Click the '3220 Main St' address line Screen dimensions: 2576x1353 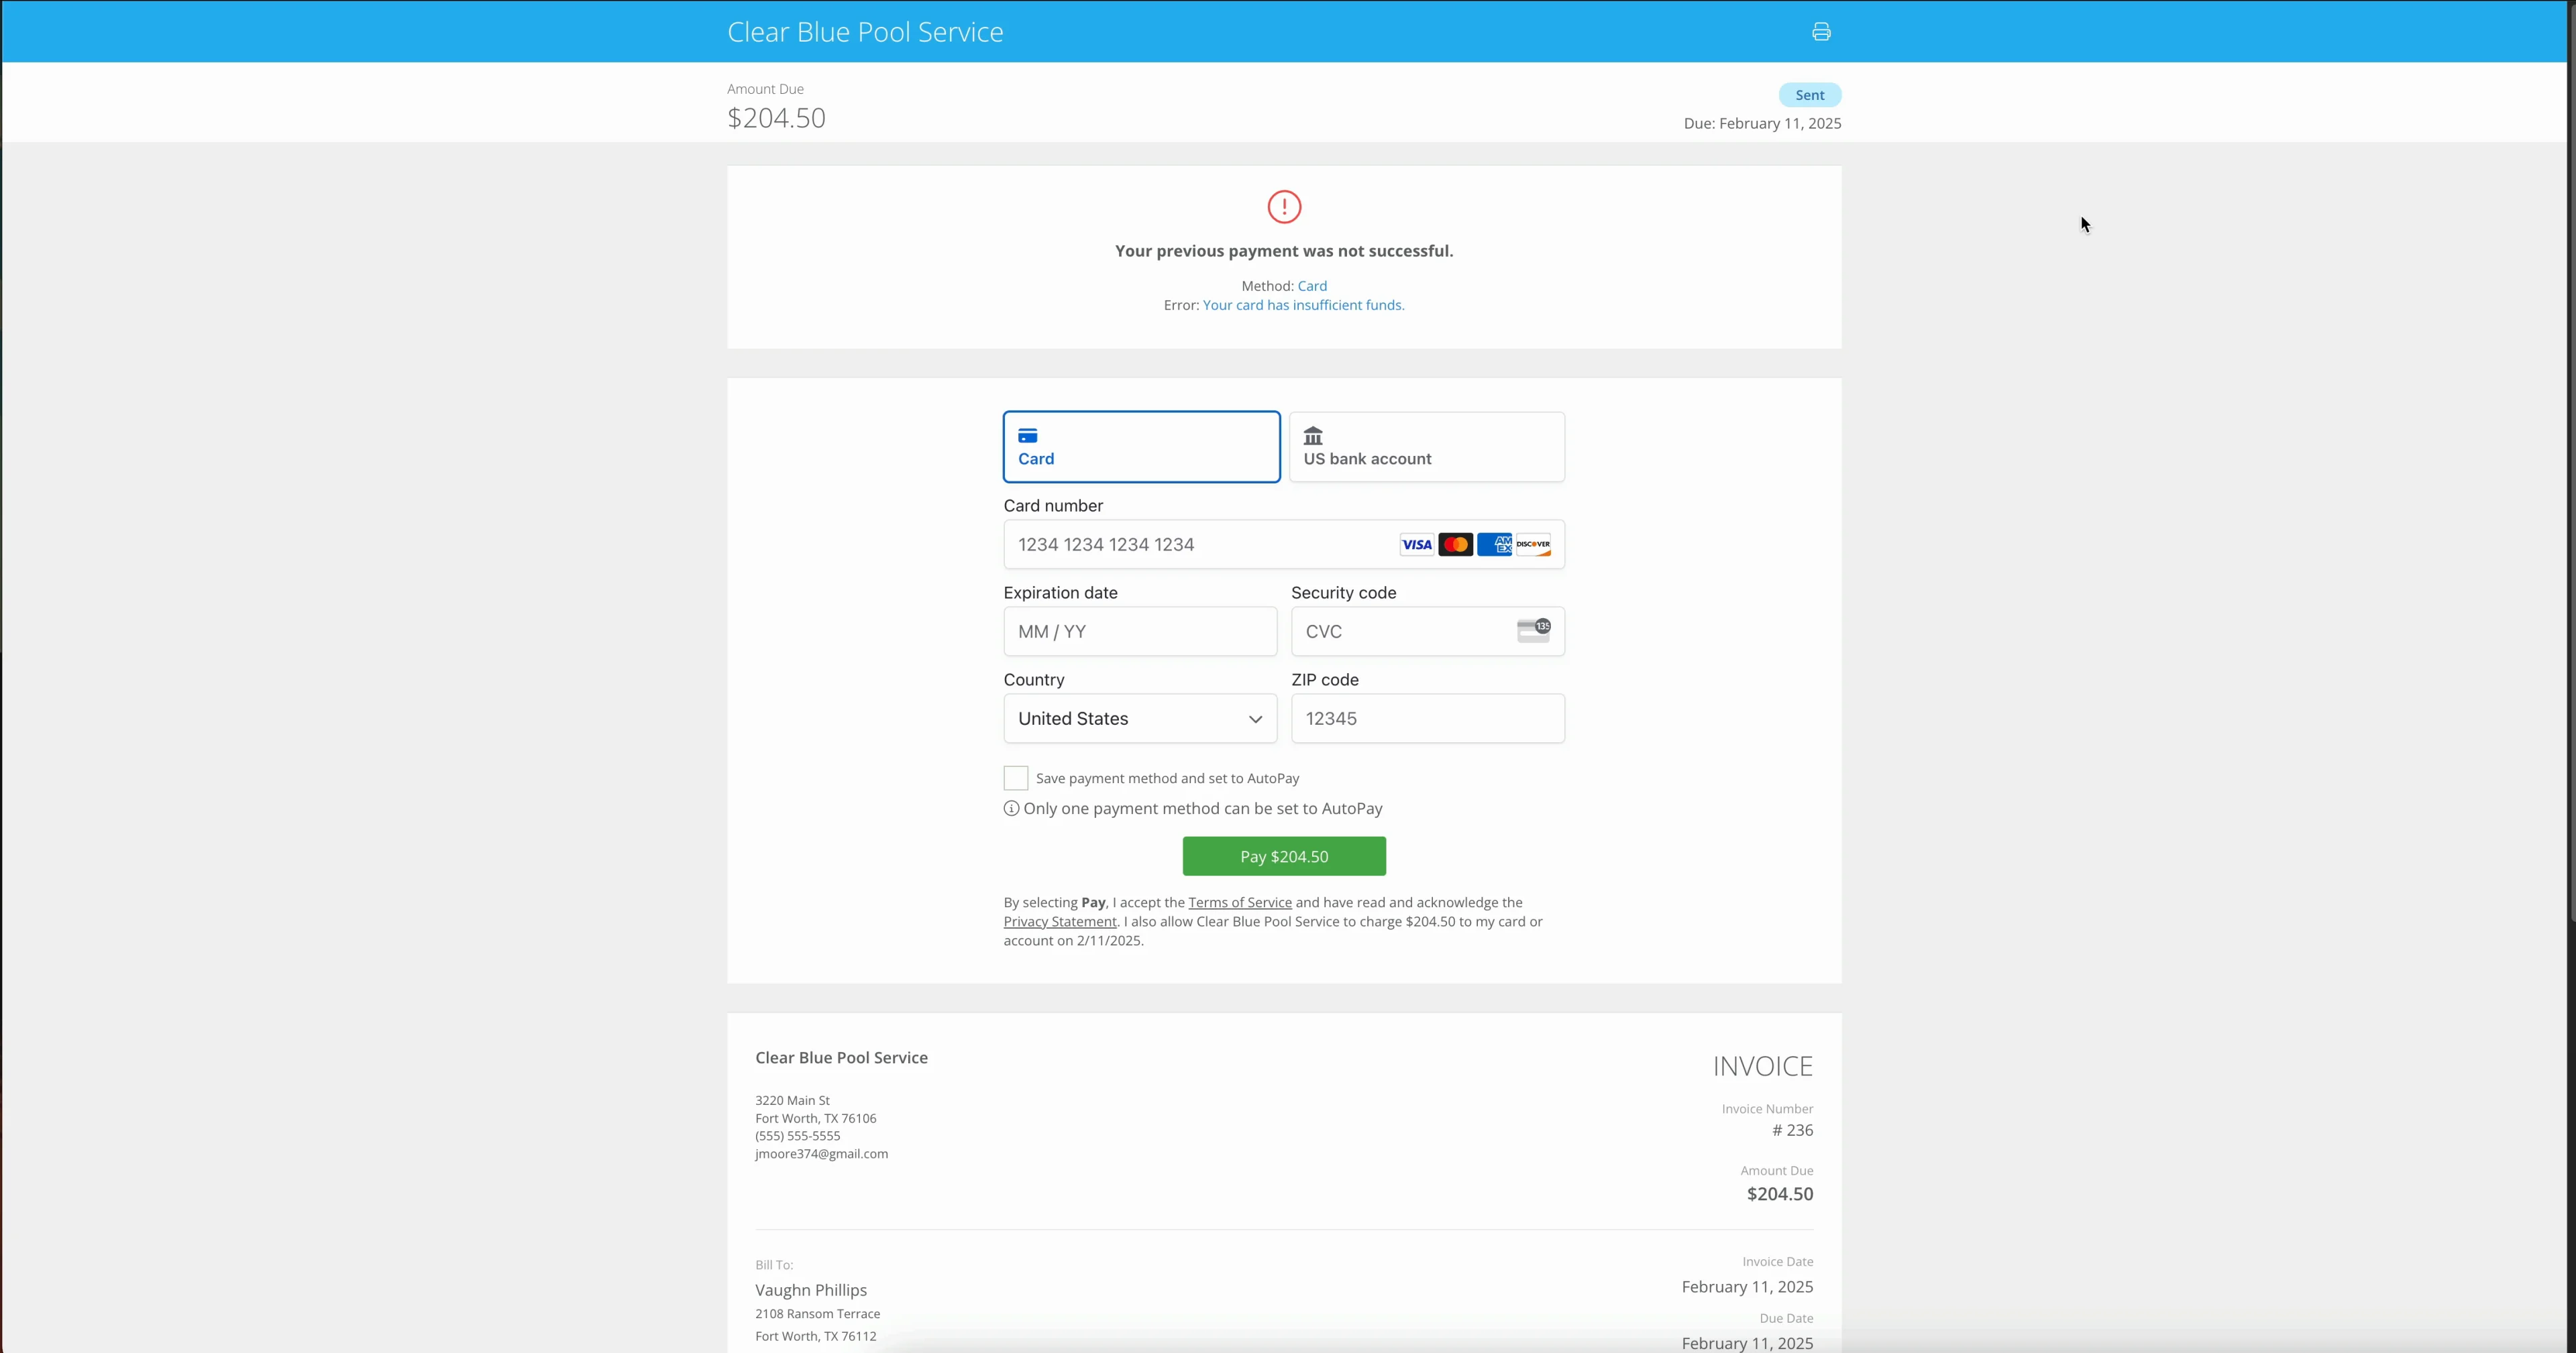tap(792, 1100)
